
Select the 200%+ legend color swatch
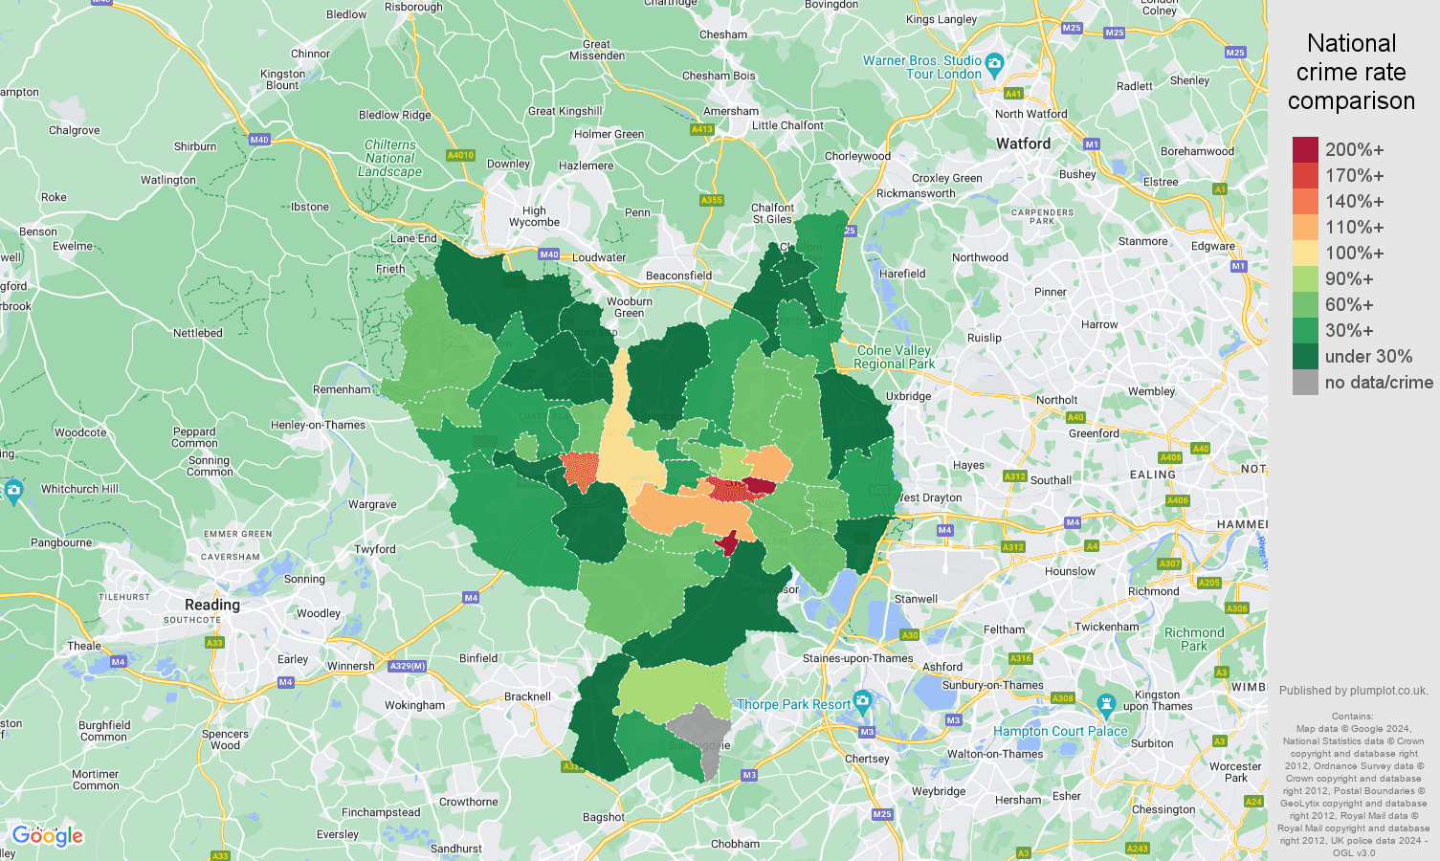[x=1305, y=149]
